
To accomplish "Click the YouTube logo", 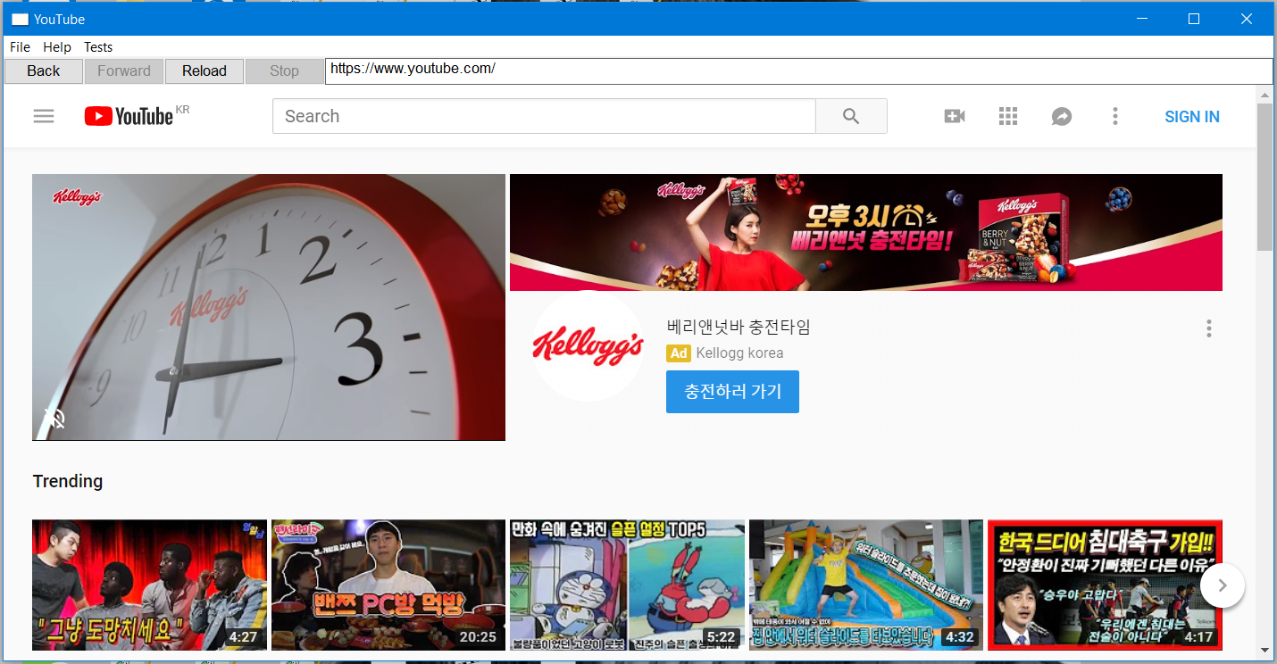I will (129, 116).
